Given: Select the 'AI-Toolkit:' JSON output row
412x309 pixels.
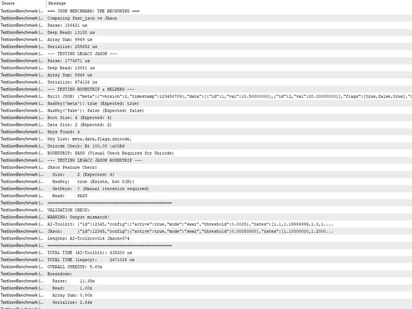Looking at the screenshot, I should pos(206,224).
